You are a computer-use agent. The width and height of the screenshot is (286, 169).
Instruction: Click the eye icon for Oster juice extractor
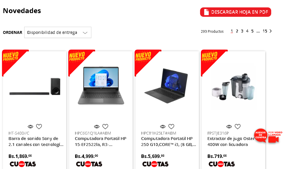(229, 127)
